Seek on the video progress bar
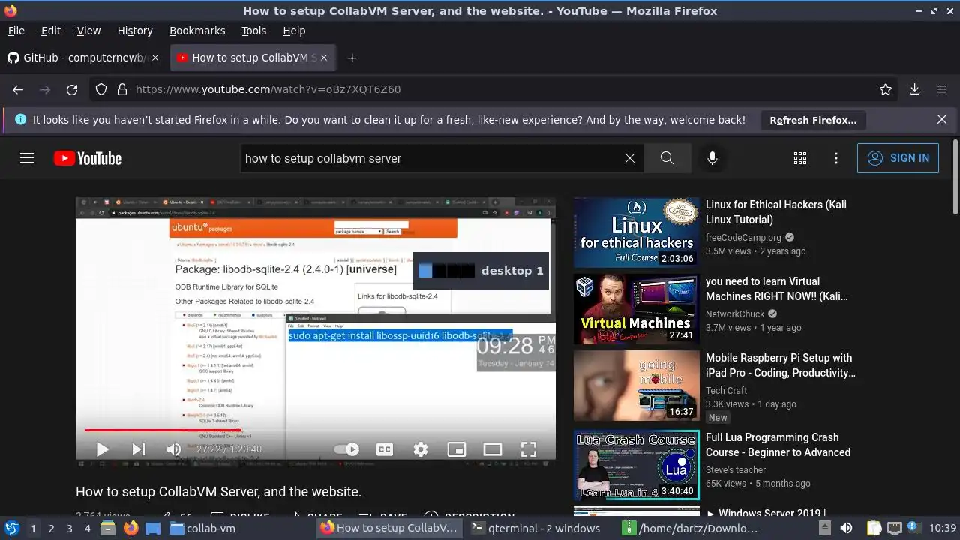Screen dimensions: 960x540 click(x=315, y=430)
